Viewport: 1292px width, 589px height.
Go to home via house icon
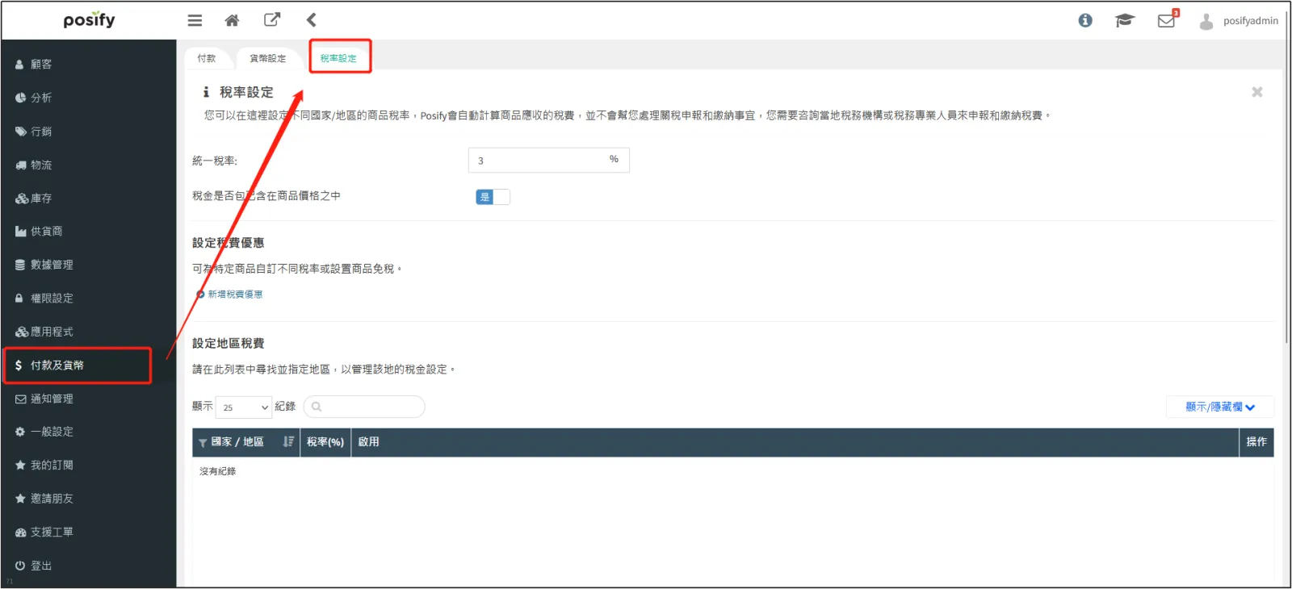[232, 20]
